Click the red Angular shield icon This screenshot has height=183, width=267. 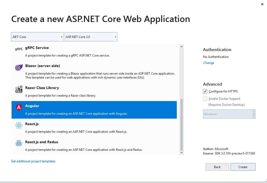(x=19, y=107)
